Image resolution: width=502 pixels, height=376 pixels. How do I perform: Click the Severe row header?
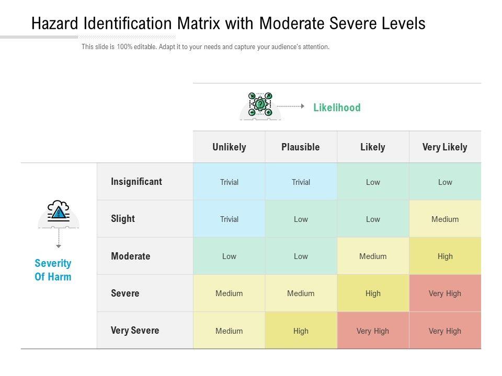[x=125, y=293]
